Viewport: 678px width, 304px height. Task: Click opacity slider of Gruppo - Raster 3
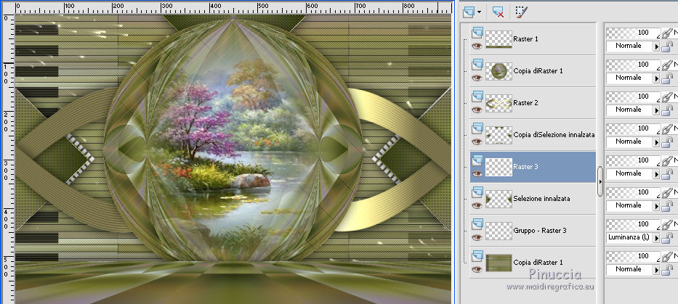(634, 224)
